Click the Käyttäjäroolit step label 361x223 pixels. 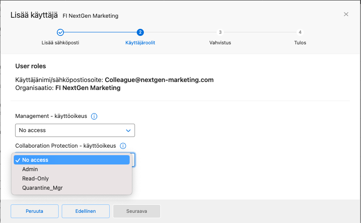coord(140,43)
